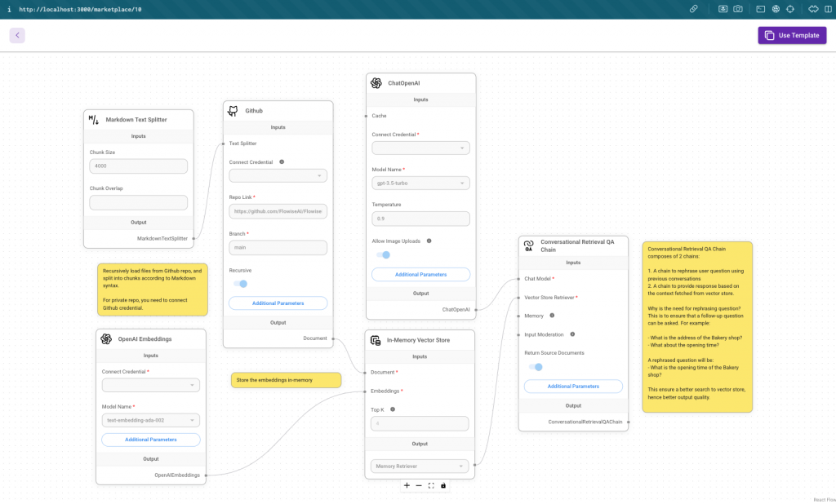Click the Top K input field
Viewport: 836px width, 504px height.
(x=420, y=423)
